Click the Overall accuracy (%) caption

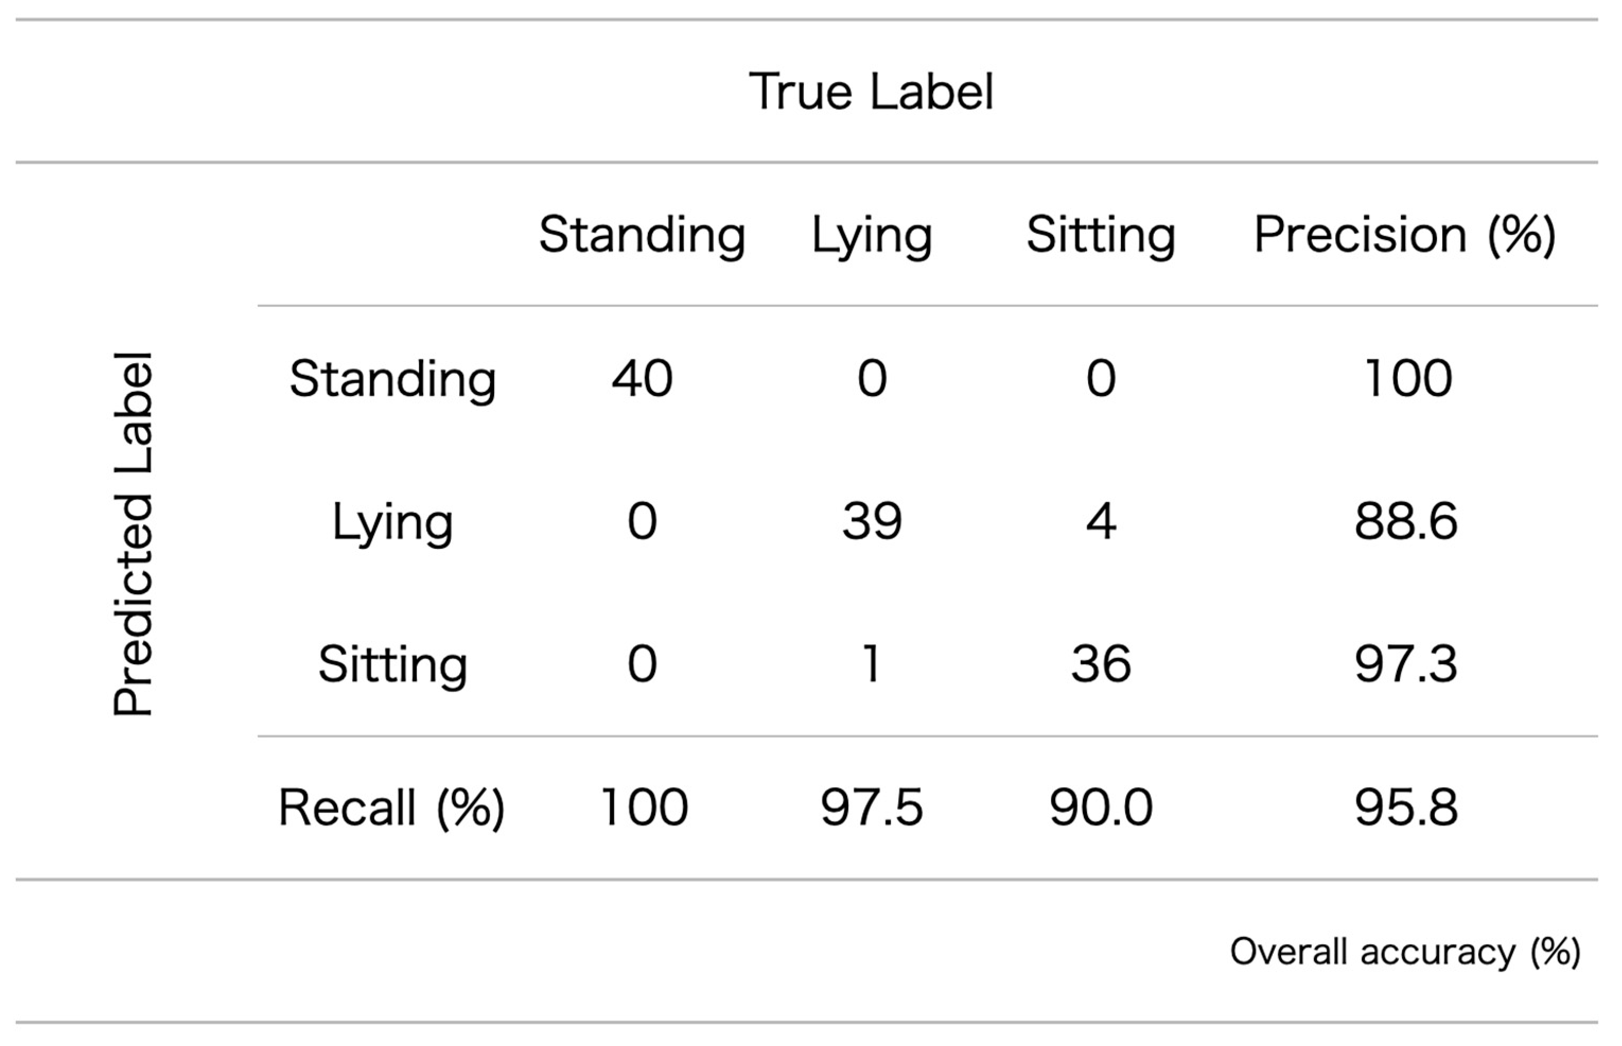coord(1405,952)
